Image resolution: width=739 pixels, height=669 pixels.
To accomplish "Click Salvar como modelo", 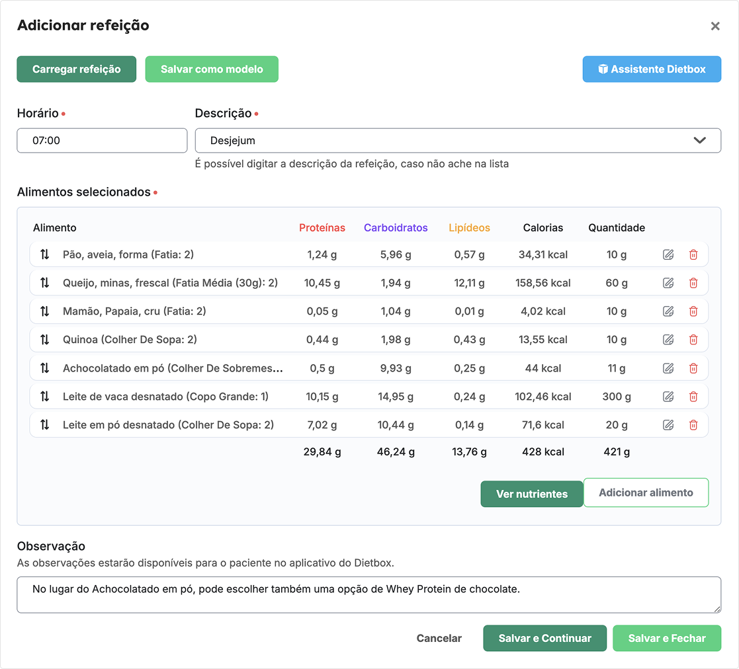I will [212, 69].
